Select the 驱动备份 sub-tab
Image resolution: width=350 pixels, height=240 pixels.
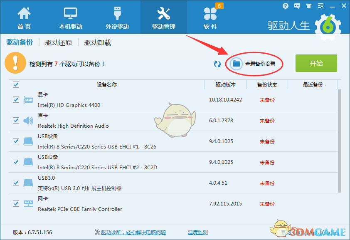(20, 42)
